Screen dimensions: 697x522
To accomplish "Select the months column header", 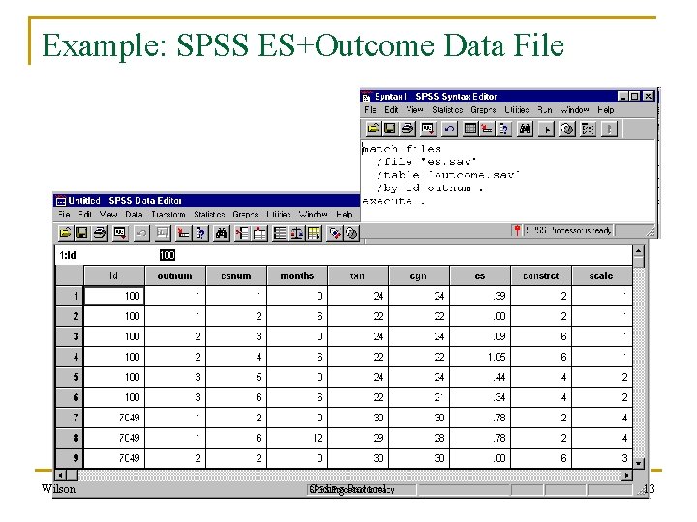I will coord(297,275).
